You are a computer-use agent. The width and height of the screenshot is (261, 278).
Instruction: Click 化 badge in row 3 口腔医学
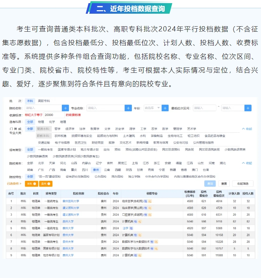tap(150, 215)
